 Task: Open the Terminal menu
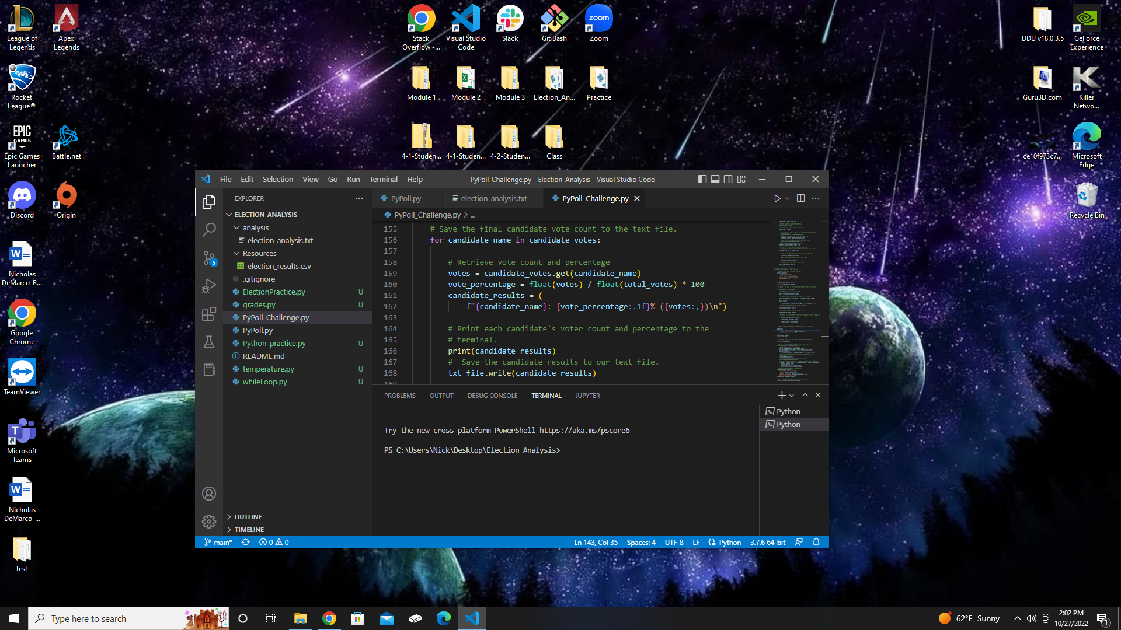point(383,179)
